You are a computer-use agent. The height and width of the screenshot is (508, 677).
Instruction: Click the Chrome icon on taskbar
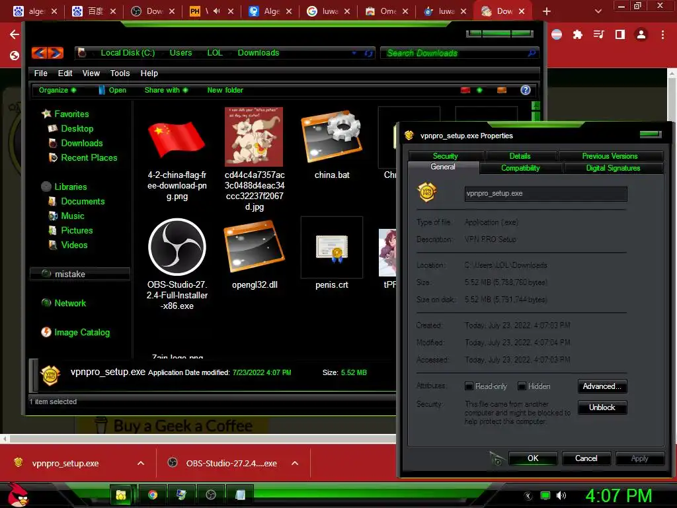pos(153,495)
